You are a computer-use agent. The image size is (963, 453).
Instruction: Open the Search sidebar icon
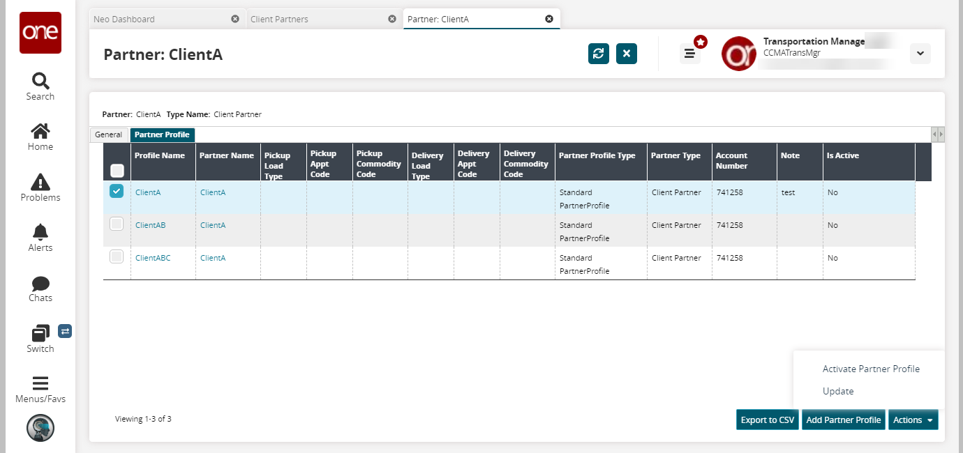click(40, 81)
